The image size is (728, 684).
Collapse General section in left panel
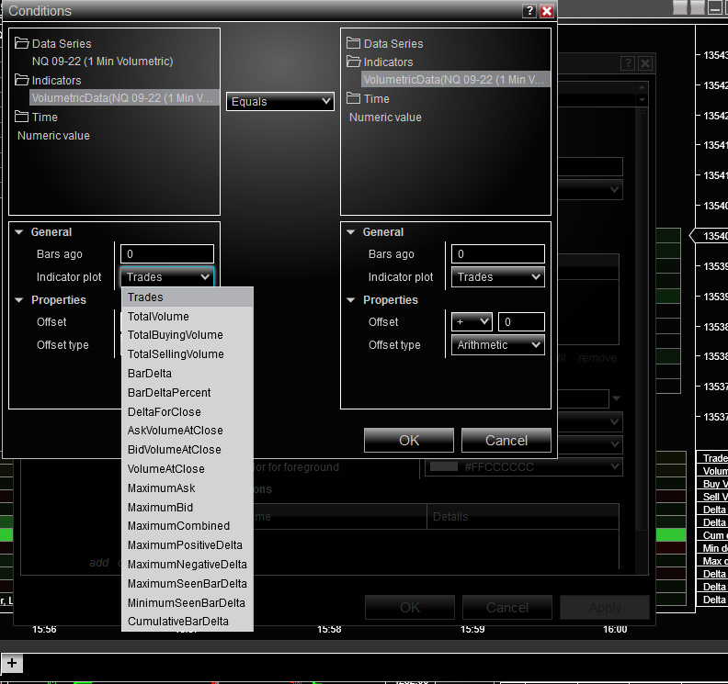coord(19,232)
